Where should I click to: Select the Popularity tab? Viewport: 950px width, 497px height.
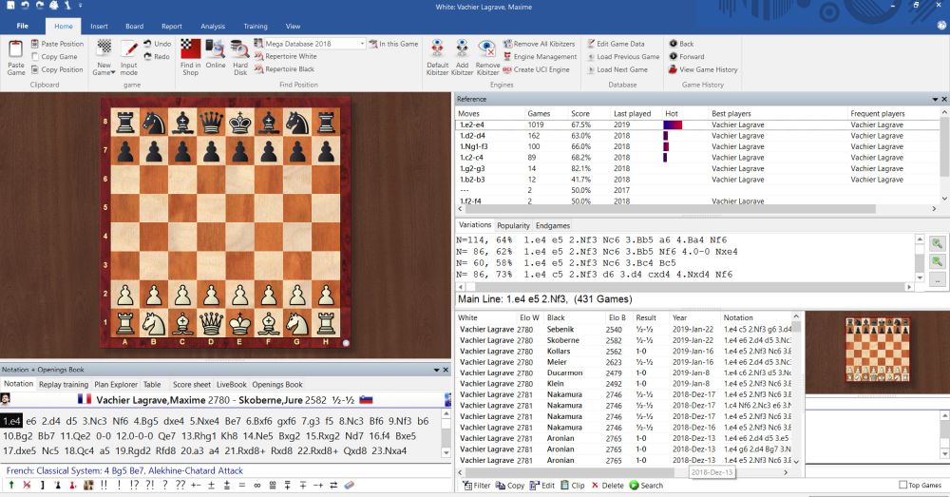513,225
